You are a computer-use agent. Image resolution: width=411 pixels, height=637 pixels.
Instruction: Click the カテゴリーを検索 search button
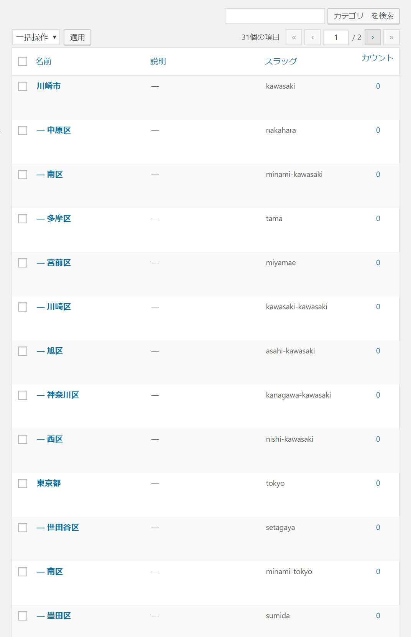pyautogui.click(x=363, y=16)
